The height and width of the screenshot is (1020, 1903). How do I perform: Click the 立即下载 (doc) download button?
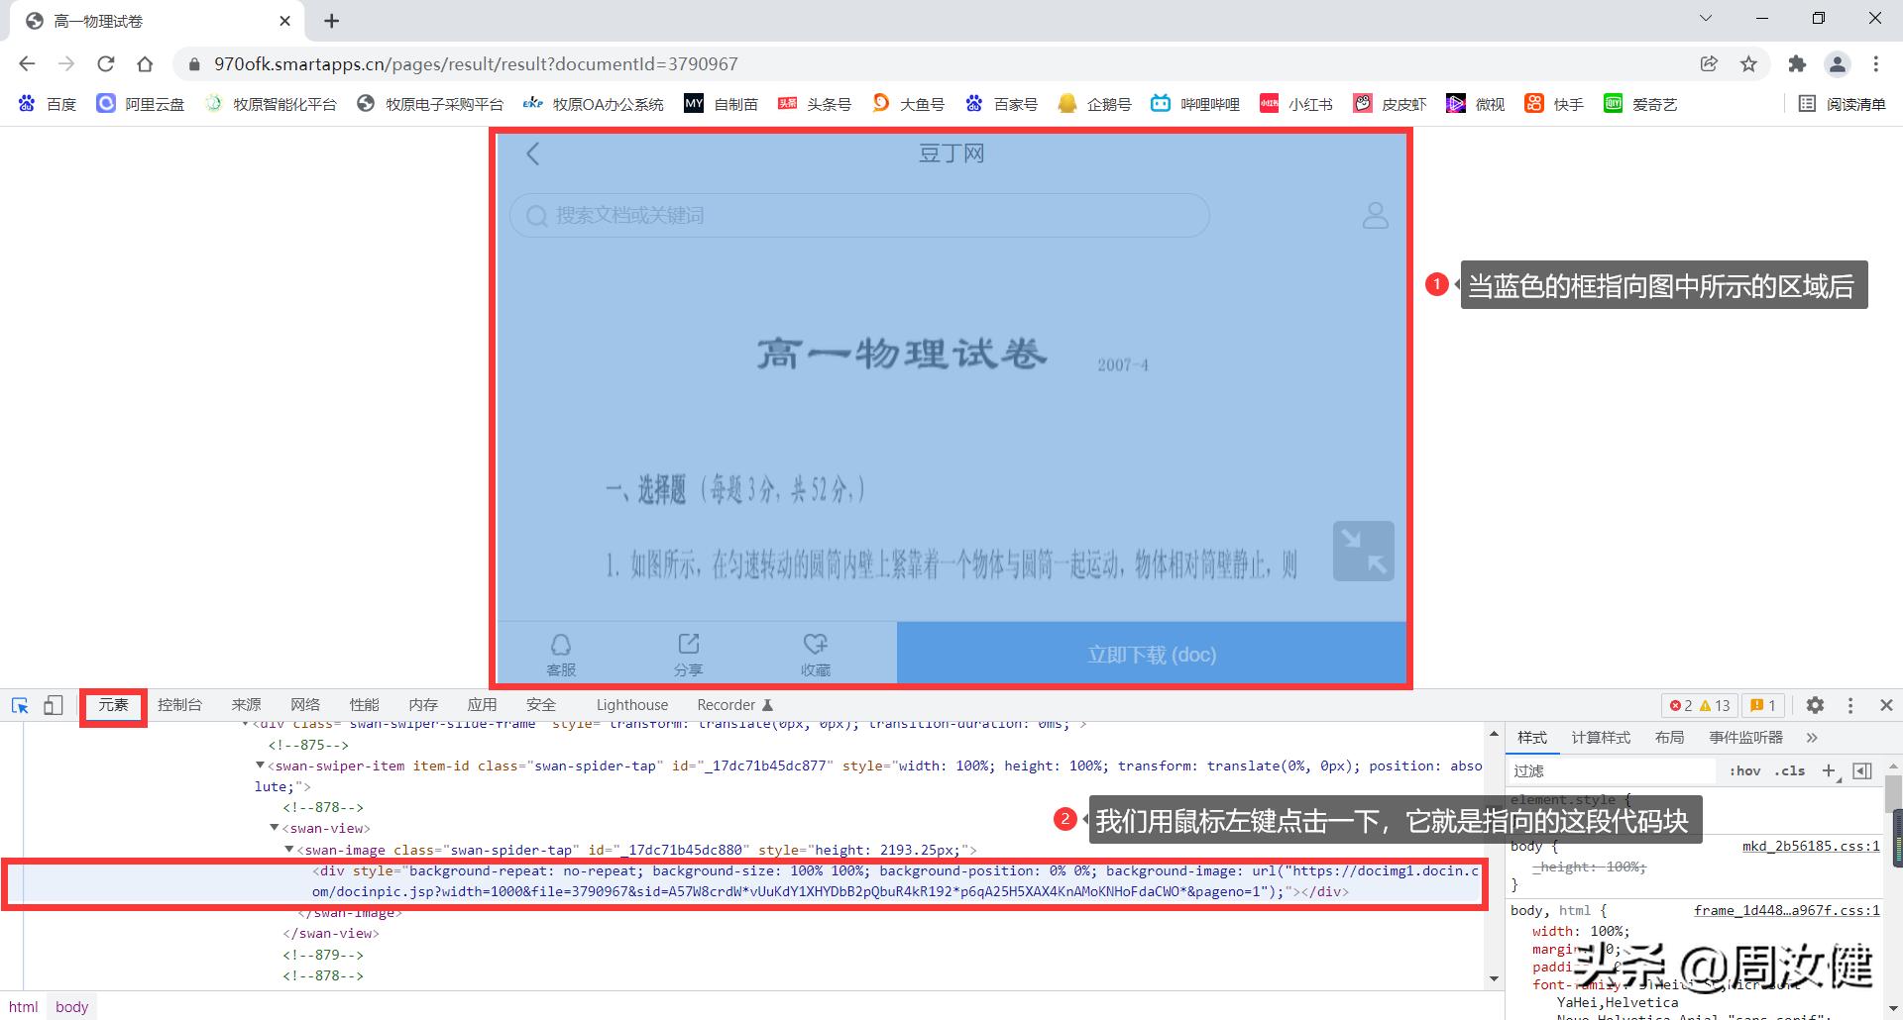click(x=1151, y=654)
